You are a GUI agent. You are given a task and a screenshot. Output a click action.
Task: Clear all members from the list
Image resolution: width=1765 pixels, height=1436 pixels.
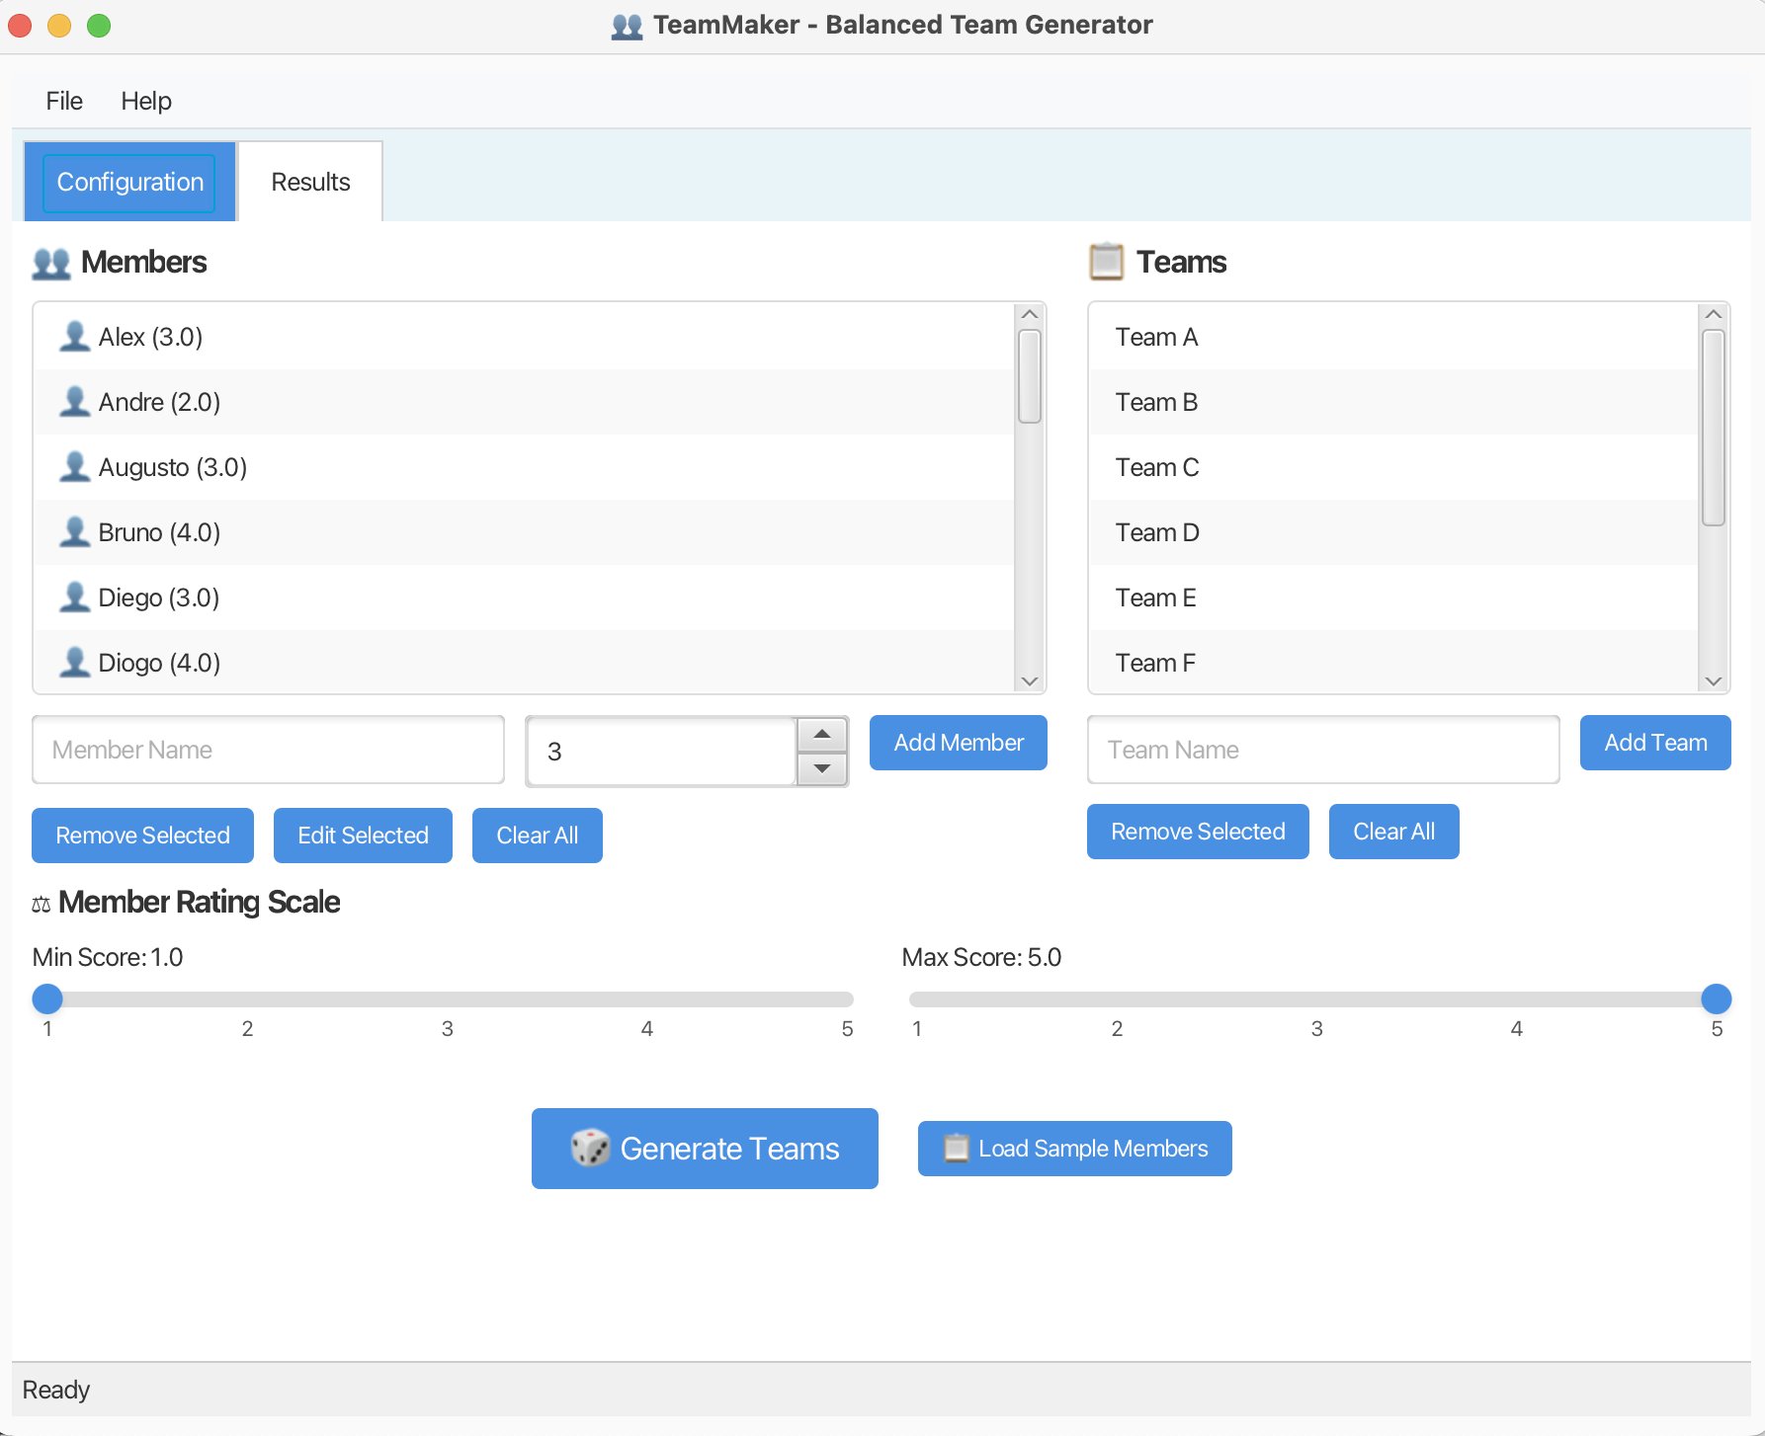pyautogui.click(x=538, y=836)
